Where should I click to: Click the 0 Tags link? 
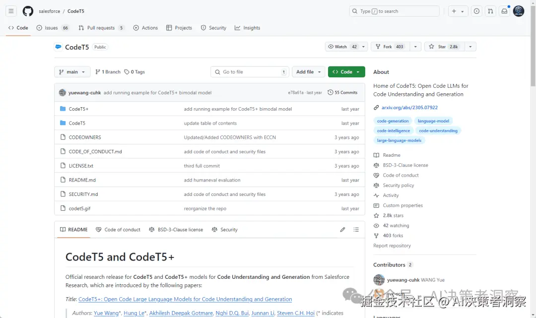(x=134, y=72)
